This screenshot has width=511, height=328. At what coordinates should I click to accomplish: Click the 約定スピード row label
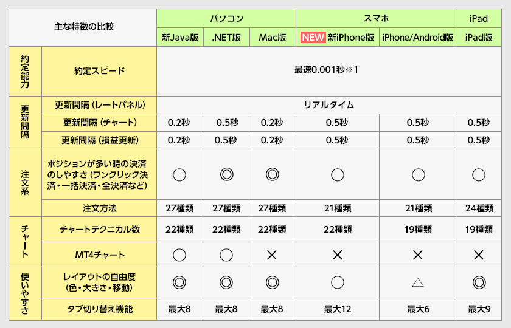(x=99, y=70)
